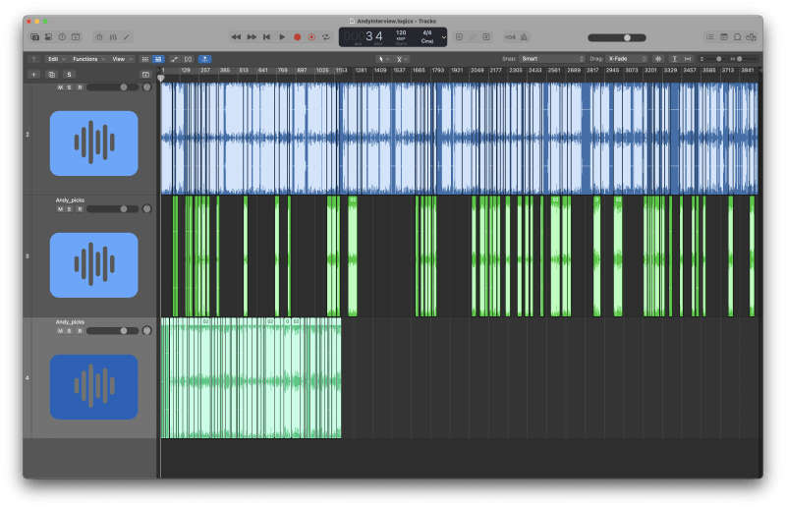Select the track 4 dark blue audio icon

click(93, 386)
